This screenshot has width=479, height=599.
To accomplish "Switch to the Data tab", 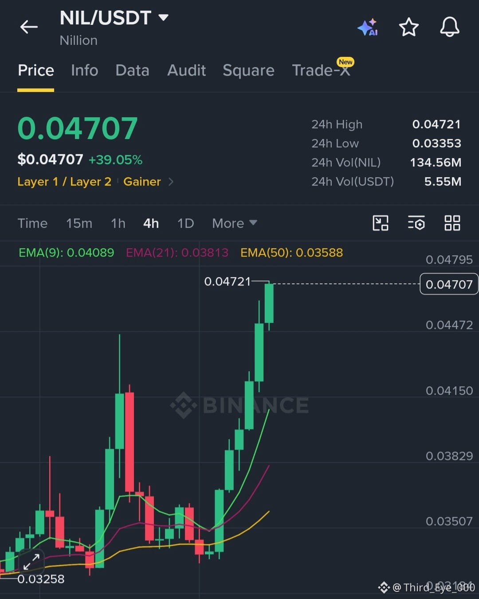I will point(132,70).
